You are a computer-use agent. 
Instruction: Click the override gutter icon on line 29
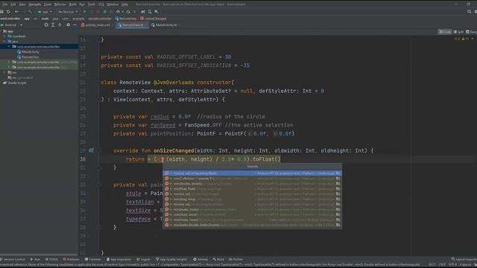coord(91,150)
